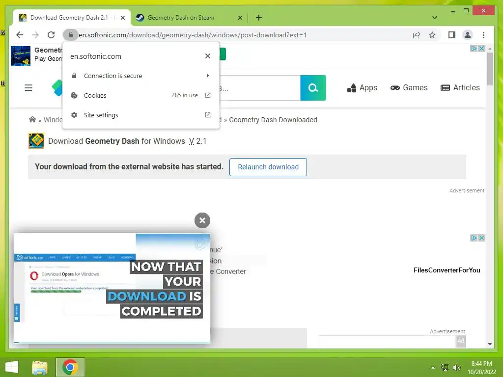503x377 pixels.
Task: Bookmark this page with the star icon
Action: (432, 35)
